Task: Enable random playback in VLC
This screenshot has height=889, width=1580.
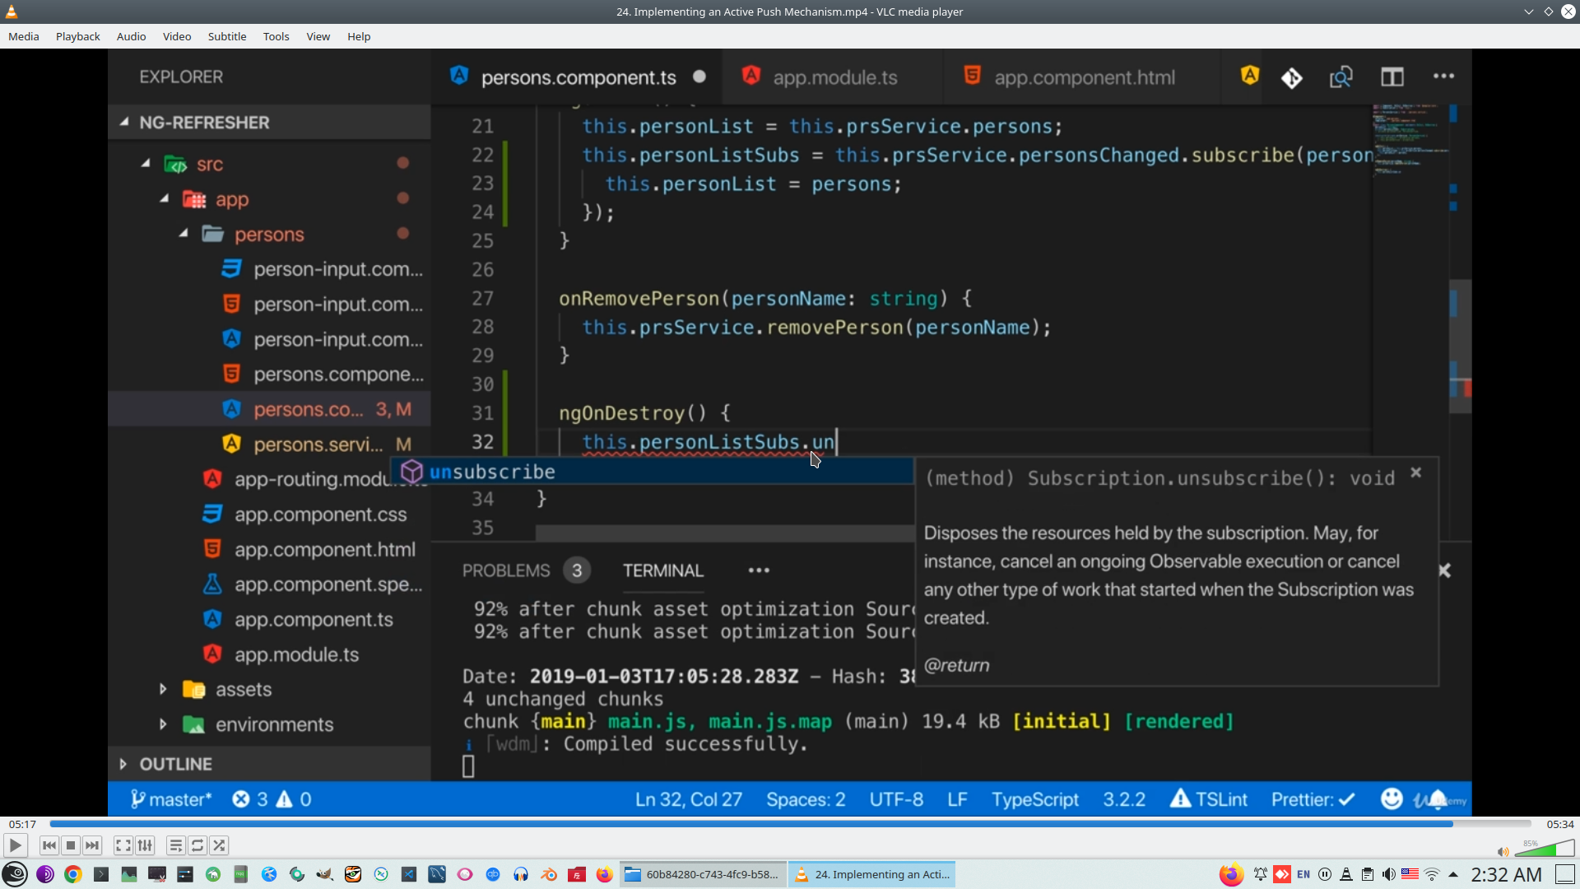Action: (x=220, y=845)
